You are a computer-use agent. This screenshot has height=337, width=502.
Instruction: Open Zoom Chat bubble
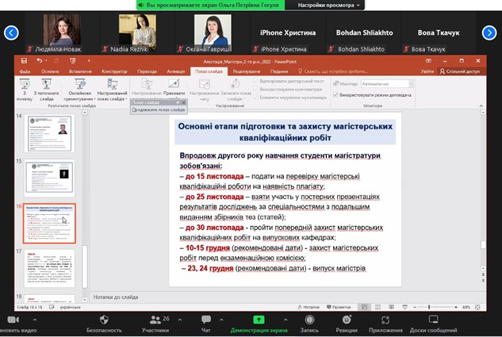pyautogui.click(x=206, y=320)
